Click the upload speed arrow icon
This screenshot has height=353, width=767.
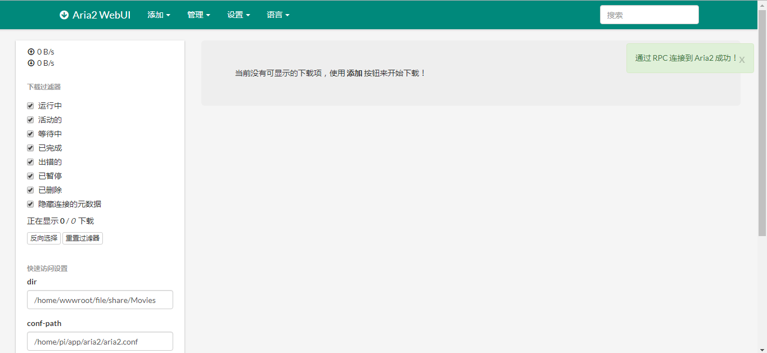point(31,52)
